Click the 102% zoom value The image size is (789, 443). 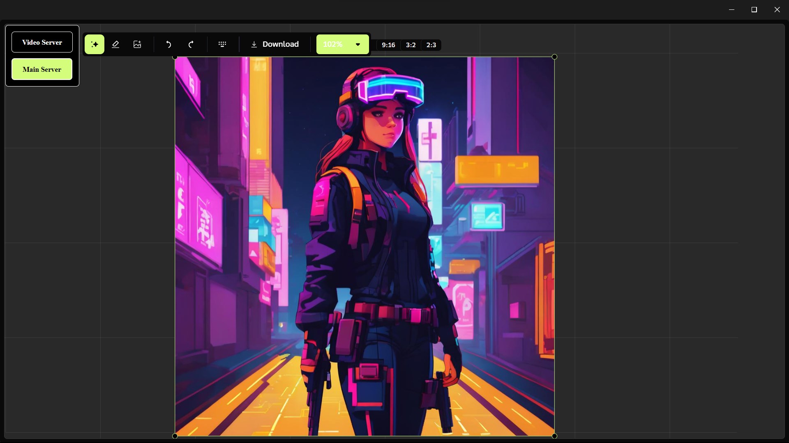333,44
